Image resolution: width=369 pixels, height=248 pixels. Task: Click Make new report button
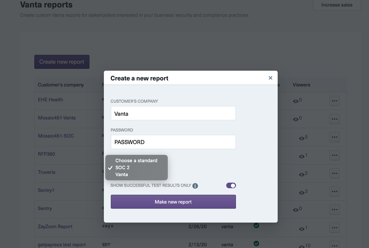(x=173, y=202)
